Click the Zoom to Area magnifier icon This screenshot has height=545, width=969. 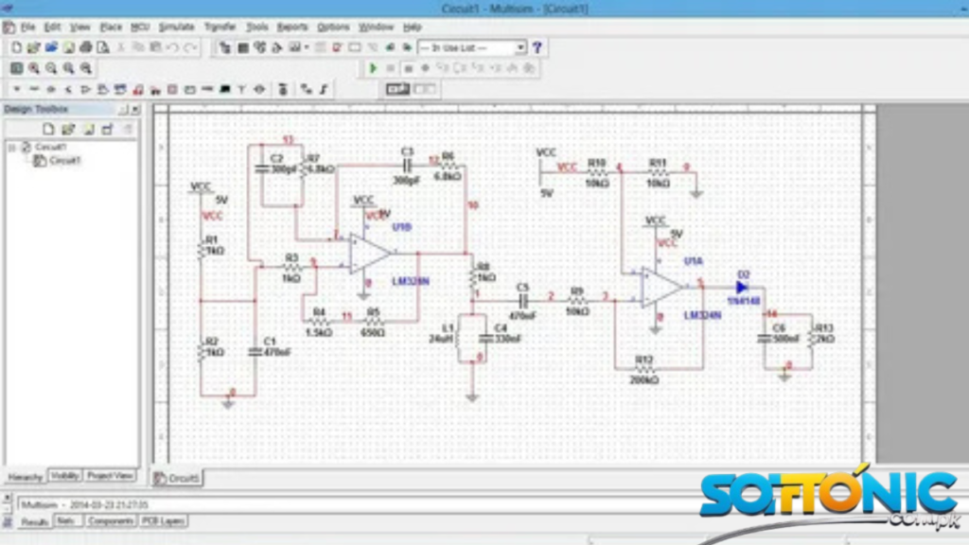click(68, 68)
